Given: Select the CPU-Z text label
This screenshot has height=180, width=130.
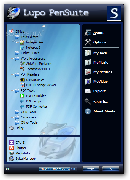Looking at the screenshot, I should click(20, 143).
